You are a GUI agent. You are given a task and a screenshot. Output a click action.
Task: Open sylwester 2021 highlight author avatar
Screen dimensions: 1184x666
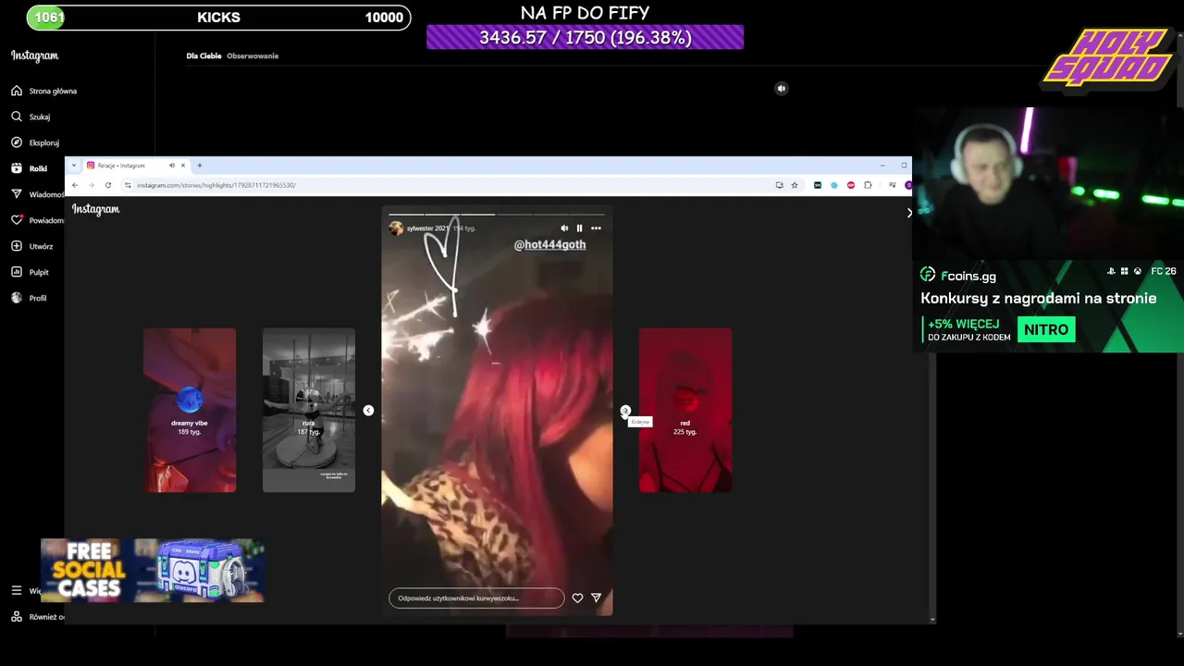point(396,228)
